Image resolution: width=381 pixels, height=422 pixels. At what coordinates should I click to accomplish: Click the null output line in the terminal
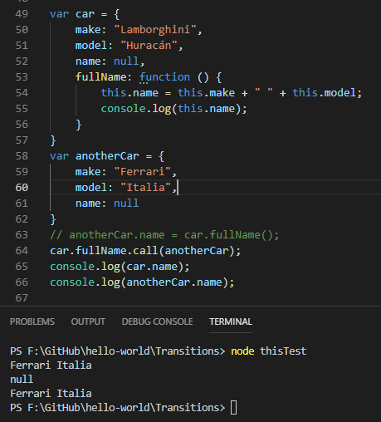coord(22,380)
